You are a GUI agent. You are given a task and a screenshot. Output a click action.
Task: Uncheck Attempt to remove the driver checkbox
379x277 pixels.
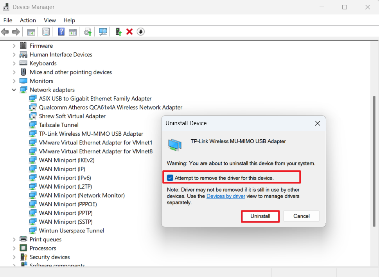[x=170, y=177]
